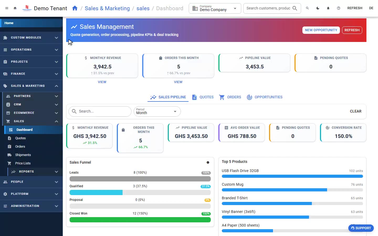
Task: Open the help question mark icon
Action: pos(339,8)
